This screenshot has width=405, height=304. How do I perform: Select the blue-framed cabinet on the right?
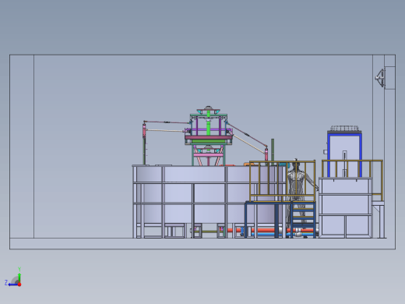(x=344, y=154)
